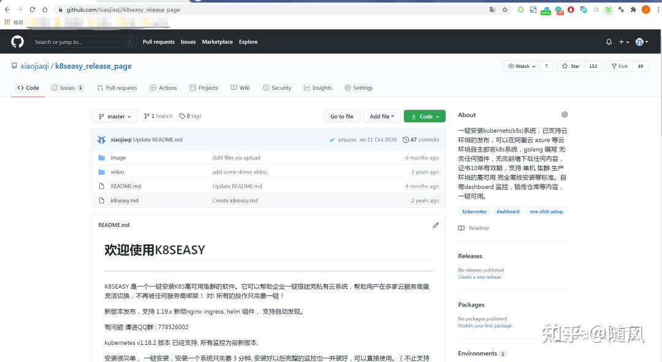Click Publish your first package
The height and width of the screenshot is (362, 662).
(485, 326)
